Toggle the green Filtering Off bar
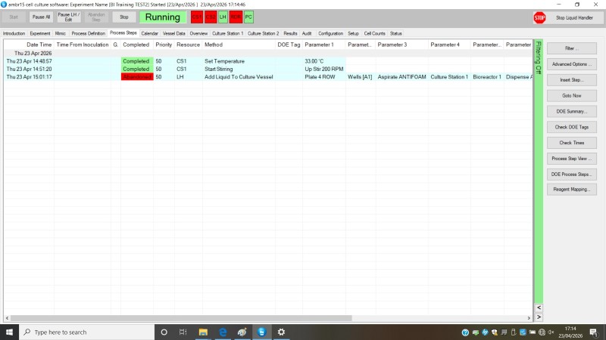Screen dimensions: 606x340 [539, 171]
